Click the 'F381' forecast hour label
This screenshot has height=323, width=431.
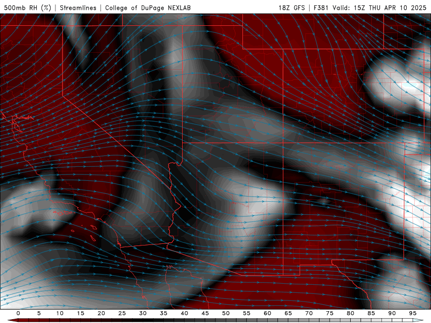pyautogui.click(x=321, y=8)
